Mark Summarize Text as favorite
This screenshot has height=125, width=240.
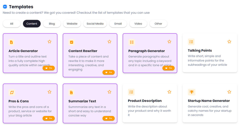pyautogui.click(x=109, y=92)
